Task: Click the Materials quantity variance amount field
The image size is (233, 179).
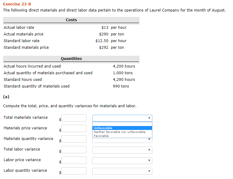Action: (x=74, y=139)
